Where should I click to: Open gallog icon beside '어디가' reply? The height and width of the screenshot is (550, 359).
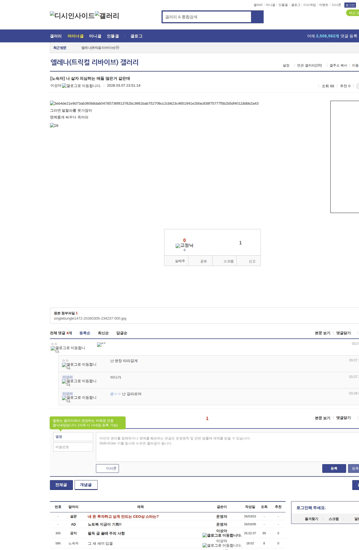79,382
